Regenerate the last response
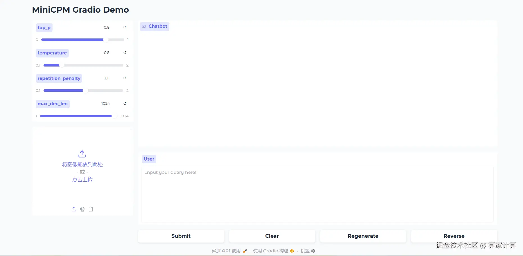 pyautogui.click(x=363, y=236)
